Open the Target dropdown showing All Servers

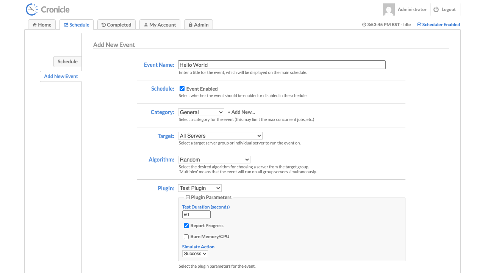[220, 136]
